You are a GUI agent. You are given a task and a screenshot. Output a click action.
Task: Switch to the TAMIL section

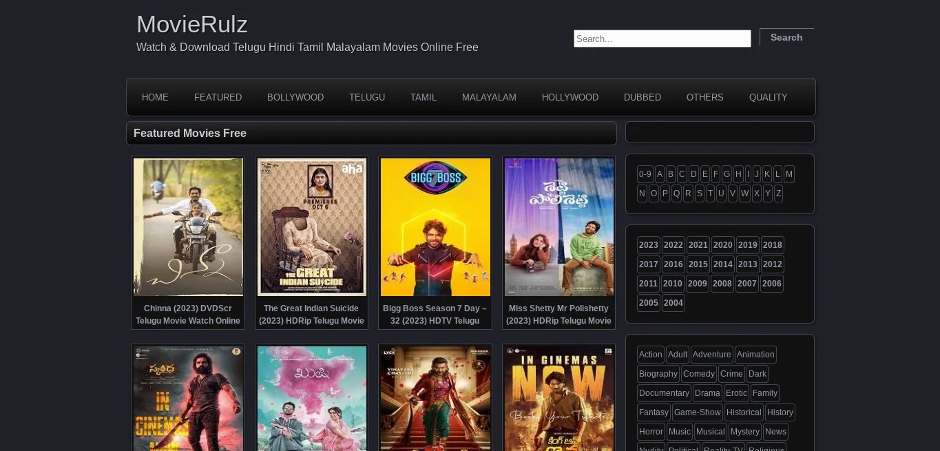coord(423,97)
